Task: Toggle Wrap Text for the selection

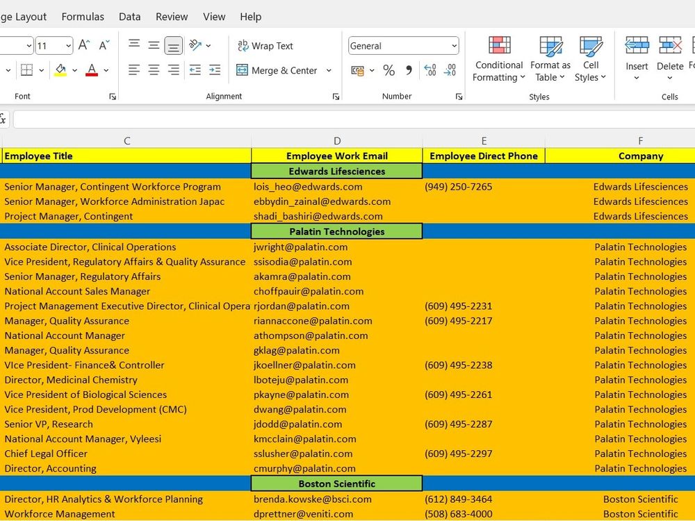Action: [265, 46]
